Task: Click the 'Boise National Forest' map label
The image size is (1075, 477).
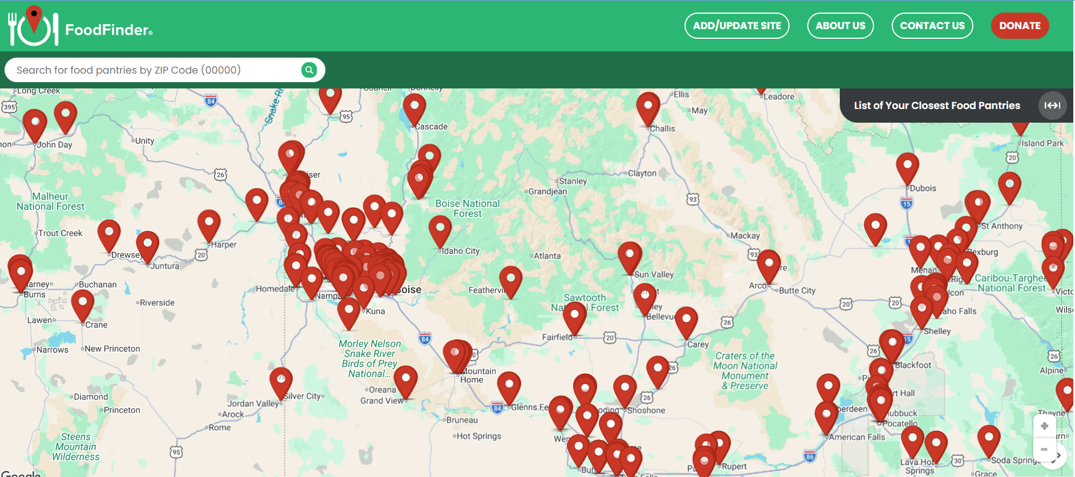Action: 468,209
